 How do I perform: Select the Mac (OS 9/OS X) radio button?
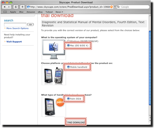(68, 45)
